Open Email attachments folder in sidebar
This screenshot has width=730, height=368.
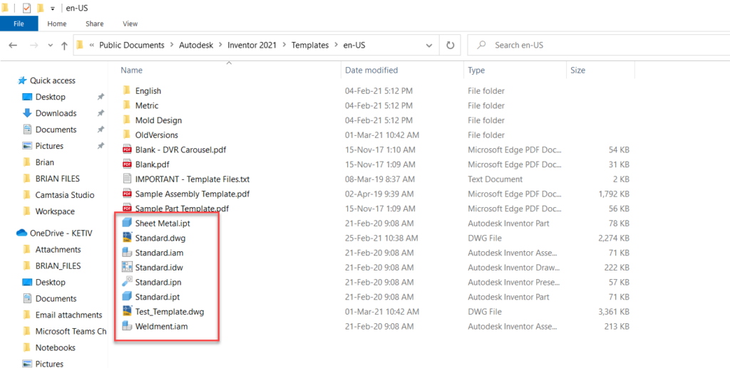click(x=68, y=315)
